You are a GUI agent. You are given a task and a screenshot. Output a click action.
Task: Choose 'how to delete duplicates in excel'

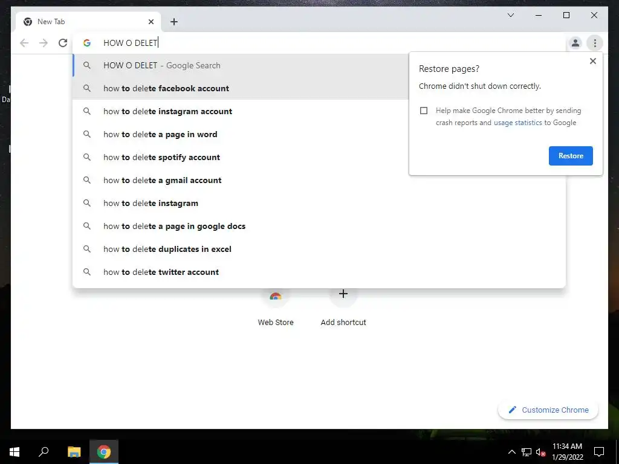click(319, 249)
